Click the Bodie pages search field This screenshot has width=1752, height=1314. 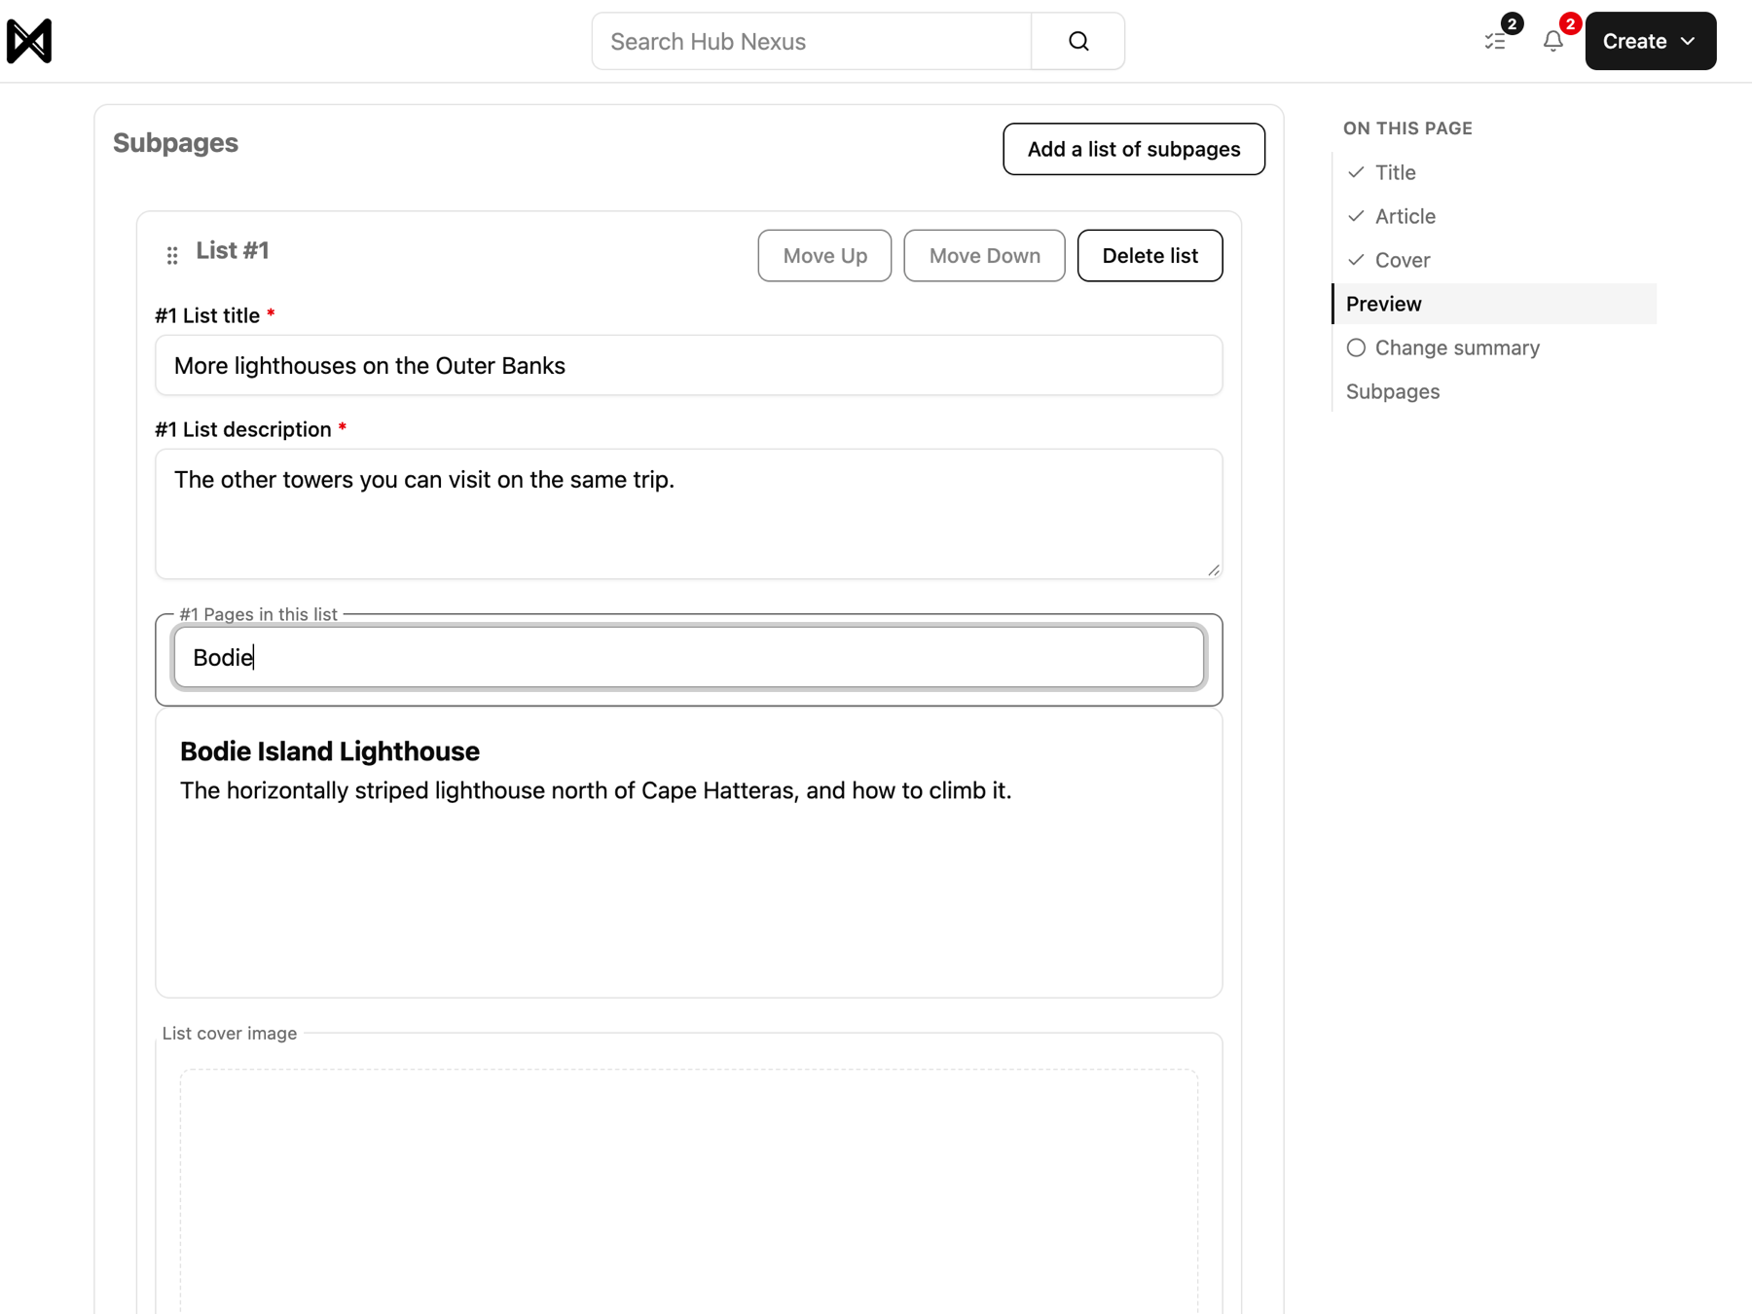point(689,657)
